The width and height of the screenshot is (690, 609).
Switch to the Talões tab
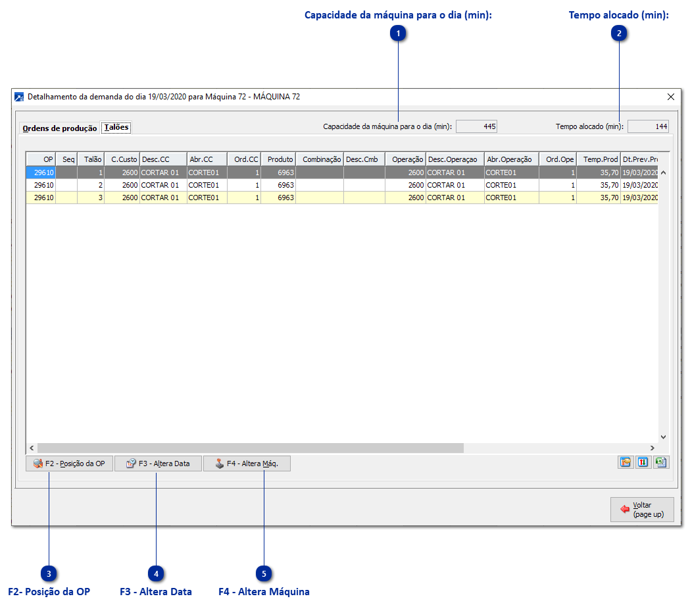click(116, 127)
